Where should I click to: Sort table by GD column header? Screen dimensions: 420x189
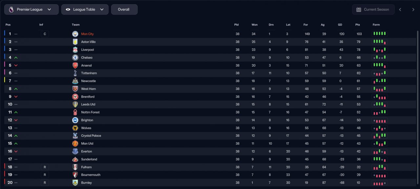coord(340,25)
